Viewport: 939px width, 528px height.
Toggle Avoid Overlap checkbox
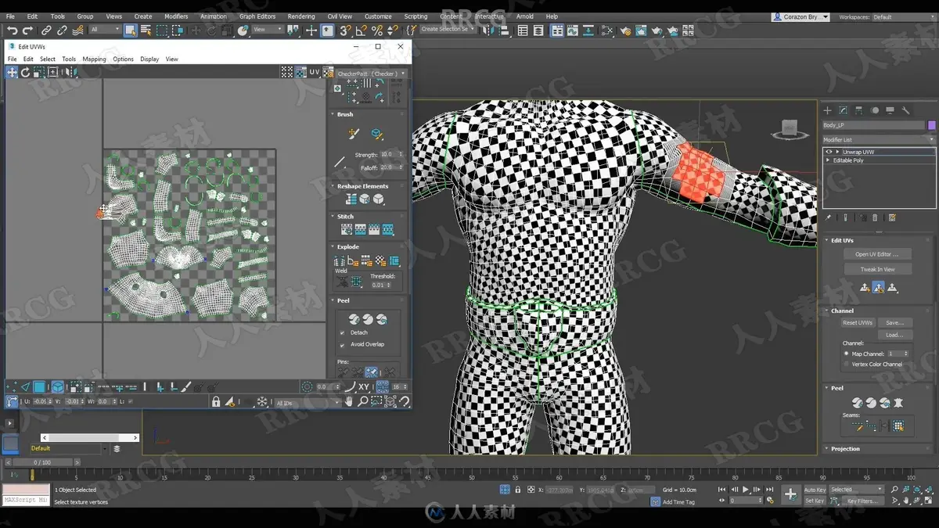tap(342, 344)
